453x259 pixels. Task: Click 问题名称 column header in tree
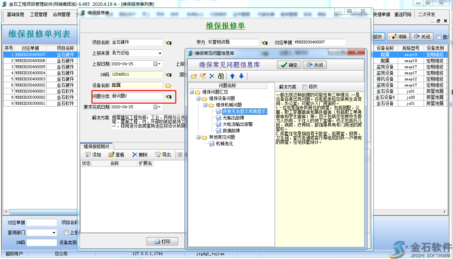[228, 86]
